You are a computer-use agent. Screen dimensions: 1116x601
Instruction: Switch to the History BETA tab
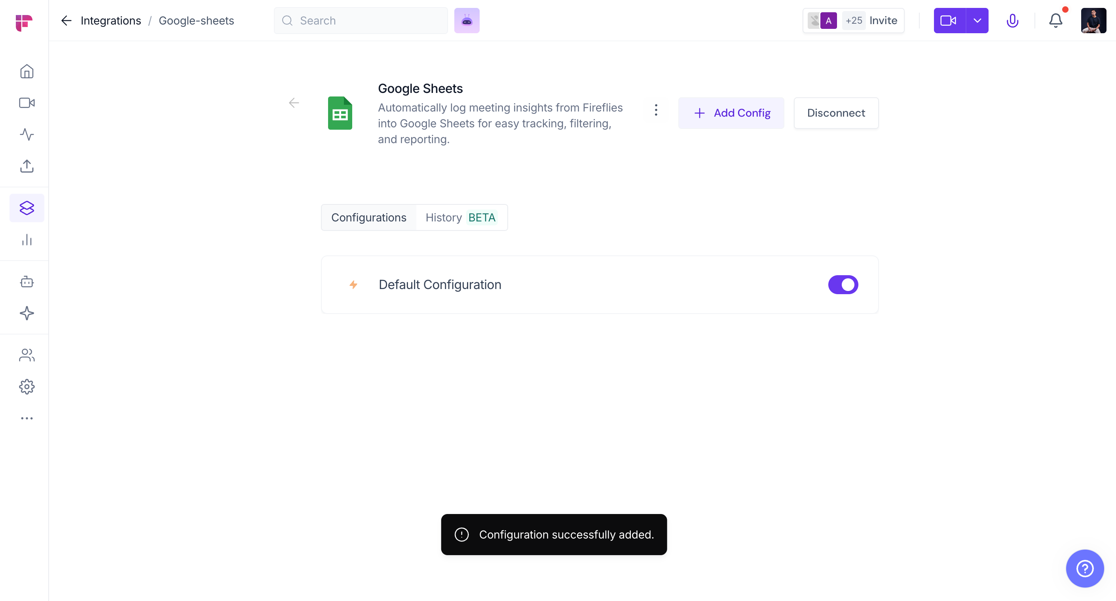(461, 217)
